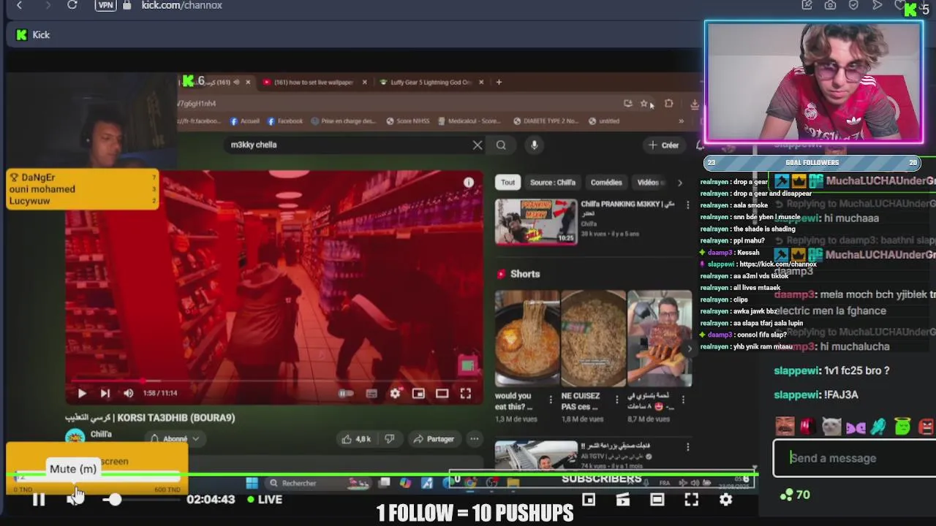Open Kick mini player icon

(589, 500)
